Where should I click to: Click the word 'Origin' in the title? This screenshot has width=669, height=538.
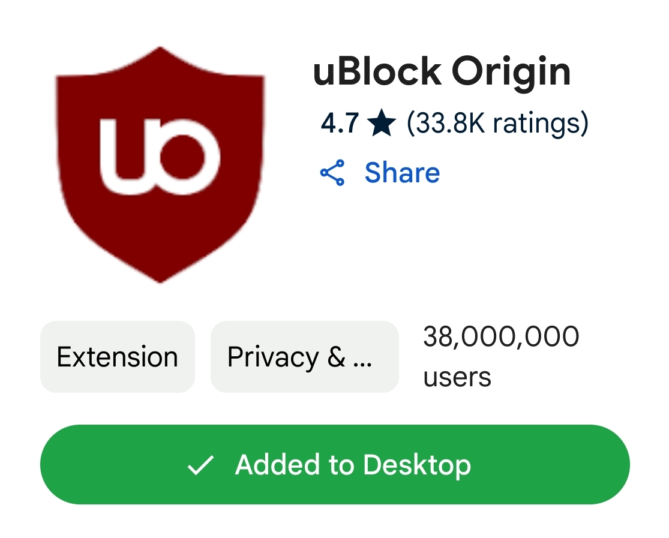point(511,73)
